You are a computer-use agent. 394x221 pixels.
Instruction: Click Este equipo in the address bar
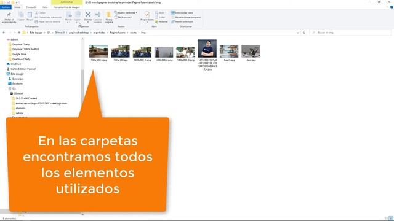point(36,33)
